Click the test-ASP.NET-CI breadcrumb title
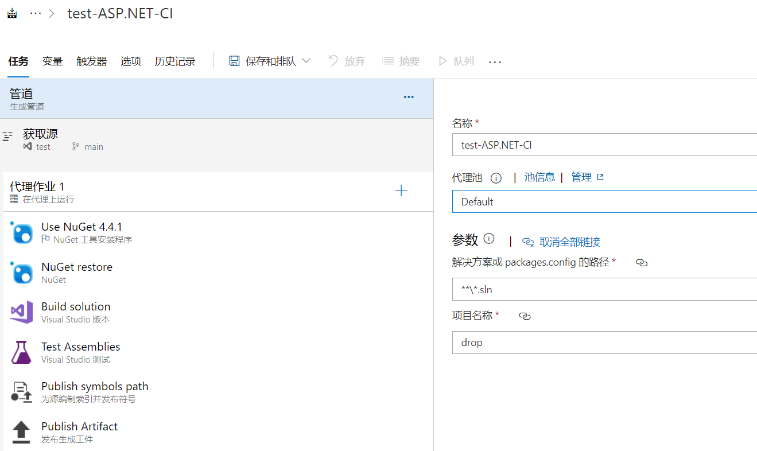The width and height of the screenshot is (757, 451). point(120,13)
